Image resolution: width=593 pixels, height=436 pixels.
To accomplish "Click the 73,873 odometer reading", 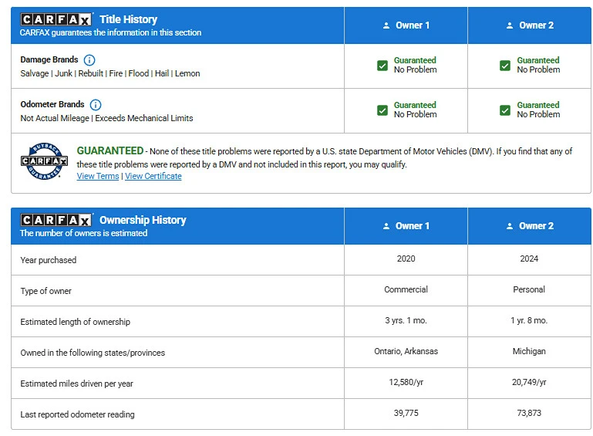I will click(x=529, y=413).
